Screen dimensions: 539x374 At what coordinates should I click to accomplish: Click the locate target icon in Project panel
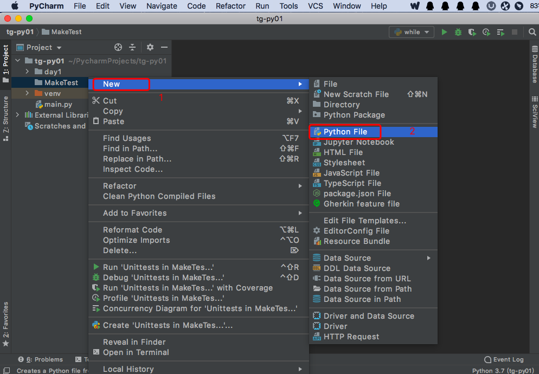(x=118, y=47)
